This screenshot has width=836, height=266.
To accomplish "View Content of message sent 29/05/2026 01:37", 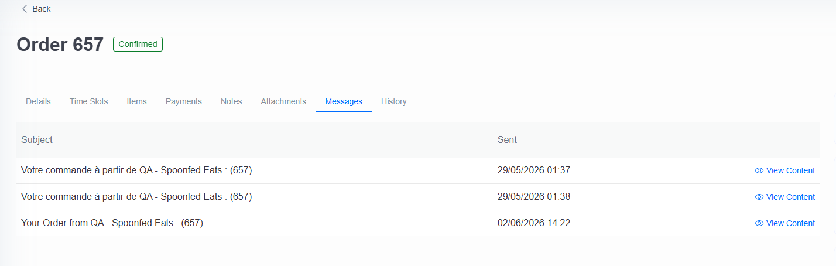I will (784, 170).
